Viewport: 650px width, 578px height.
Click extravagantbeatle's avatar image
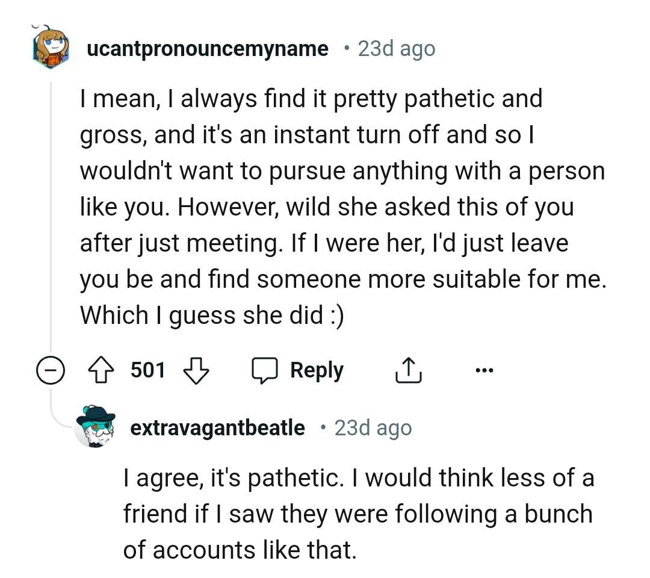pos(94,427)
